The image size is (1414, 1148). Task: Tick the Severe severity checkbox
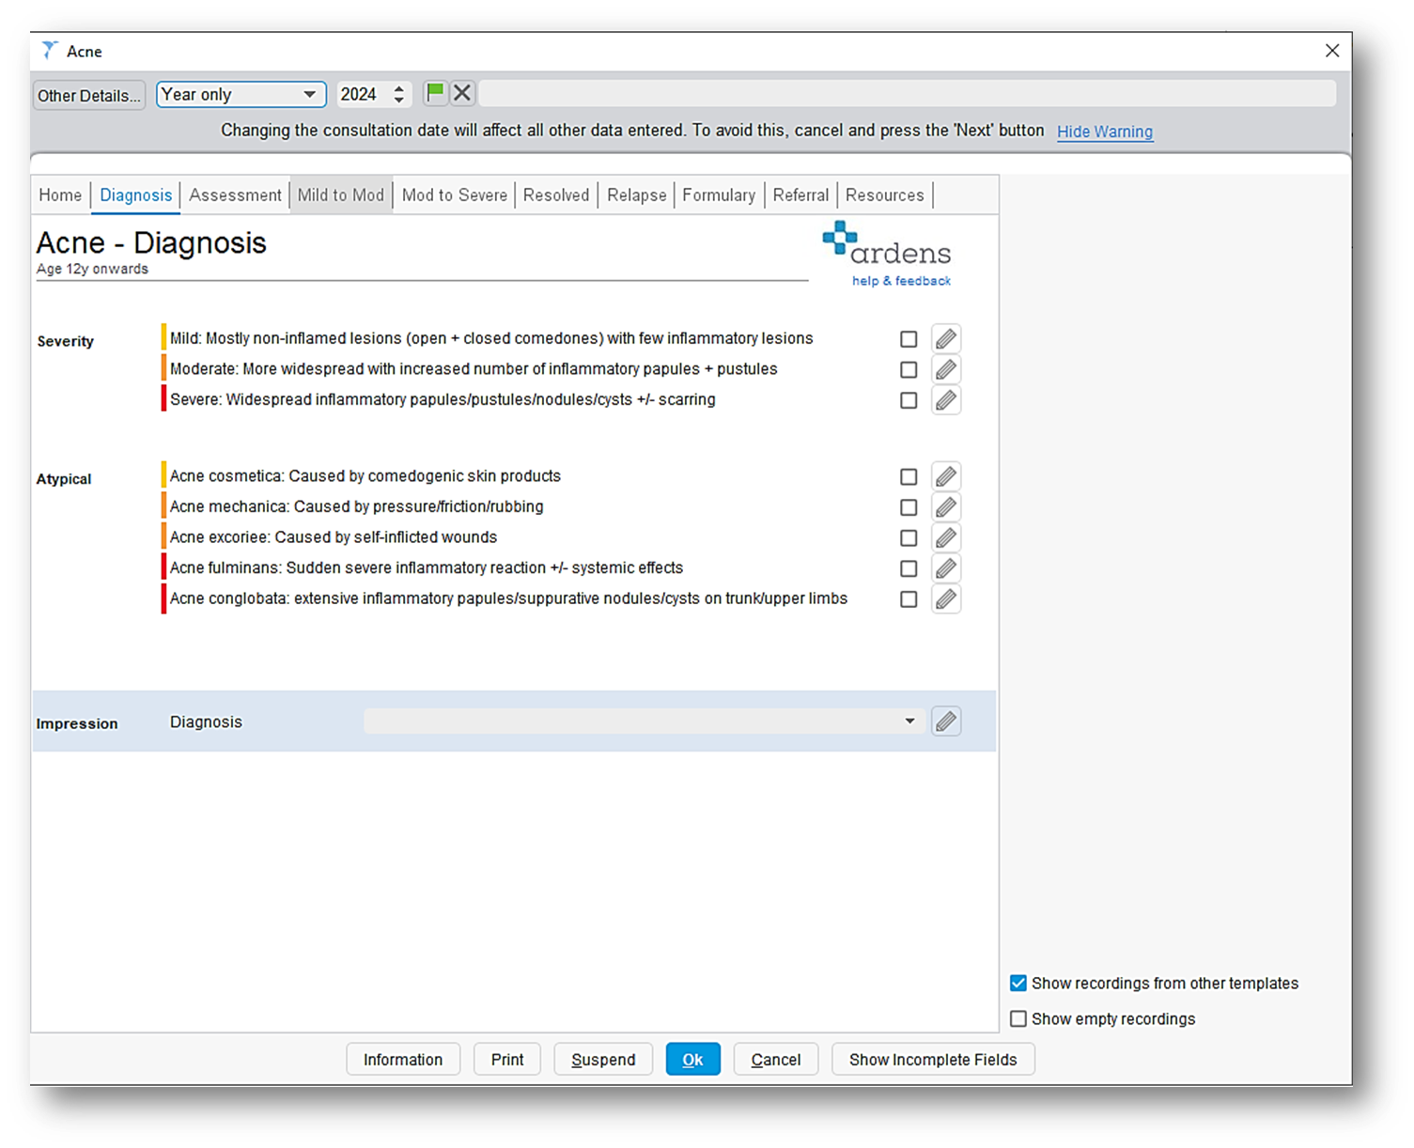[909, 400]
